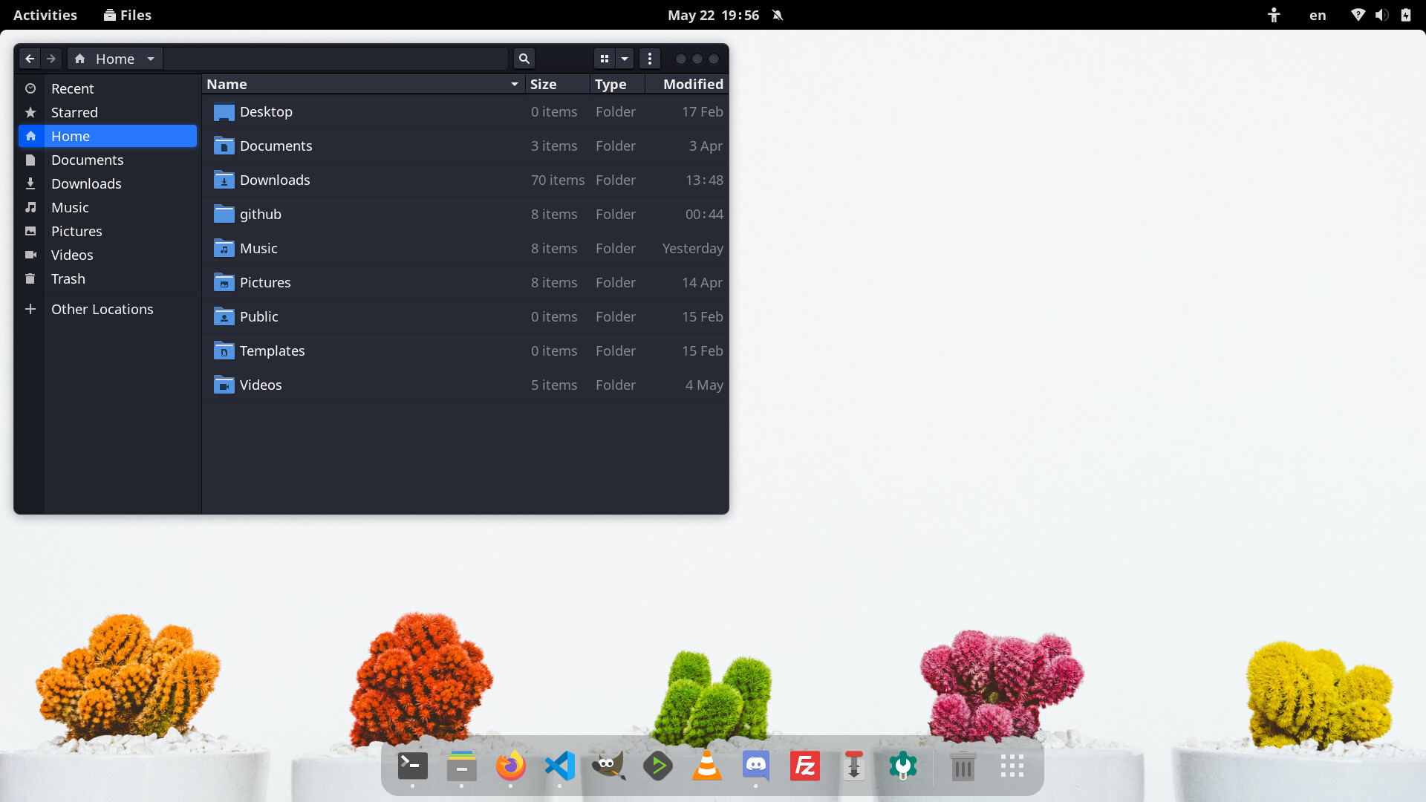Image resolution: width=1426 pixels, height=802 pixels.
Task: Open Recent in the sidebar
Action: tap(108, 88)
